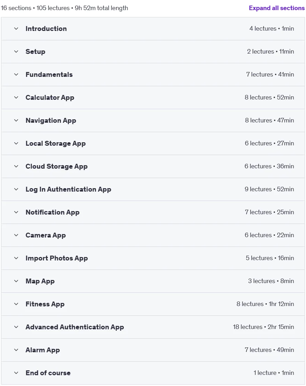306x386 pixels.
Task: Click Expand all sections link
Action: tap(277, 8)
